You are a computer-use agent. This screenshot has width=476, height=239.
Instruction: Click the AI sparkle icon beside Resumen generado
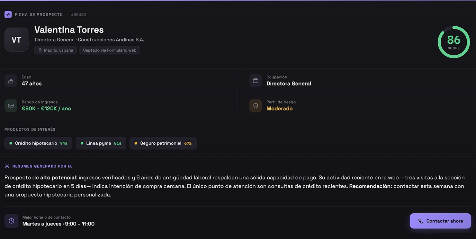[x=7, y=166]
